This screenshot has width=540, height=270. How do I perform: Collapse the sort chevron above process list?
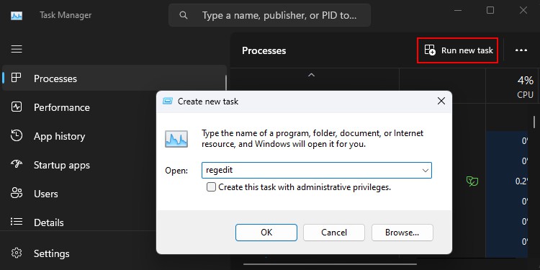[x=311, y=75]
